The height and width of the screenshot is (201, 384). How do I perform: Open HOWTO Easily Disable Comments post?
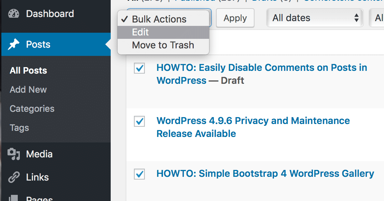point(262,74)
